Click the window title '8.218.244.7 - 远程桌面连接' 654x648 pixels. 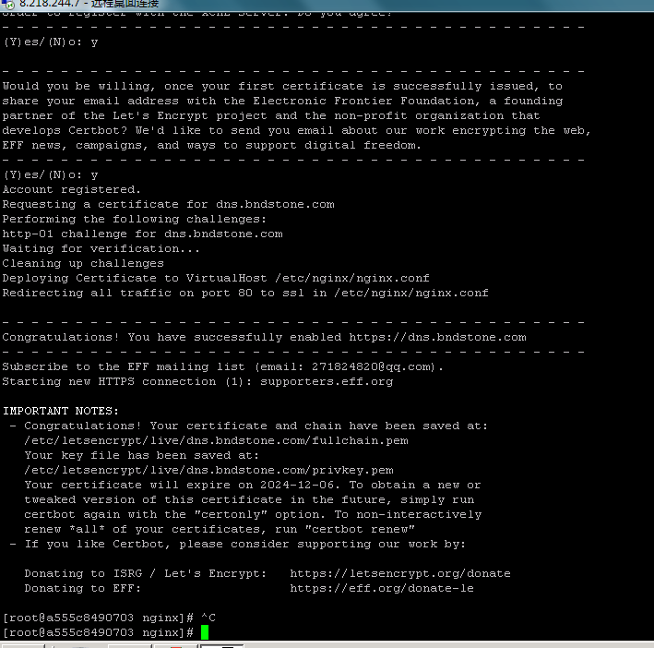click(89, 5)
